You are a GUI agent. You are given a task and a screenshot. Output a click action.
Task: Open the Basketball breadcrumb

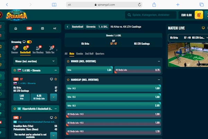(78, 27)
